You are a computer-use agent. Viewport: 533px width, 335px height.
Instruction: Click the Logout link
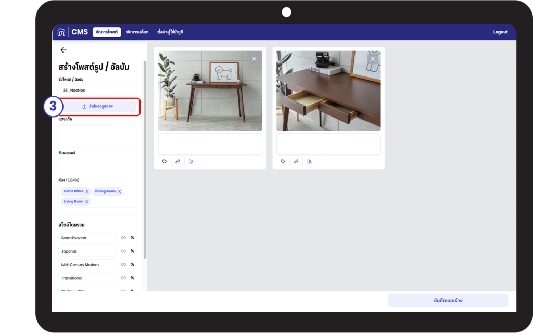(x=500, y=32)
